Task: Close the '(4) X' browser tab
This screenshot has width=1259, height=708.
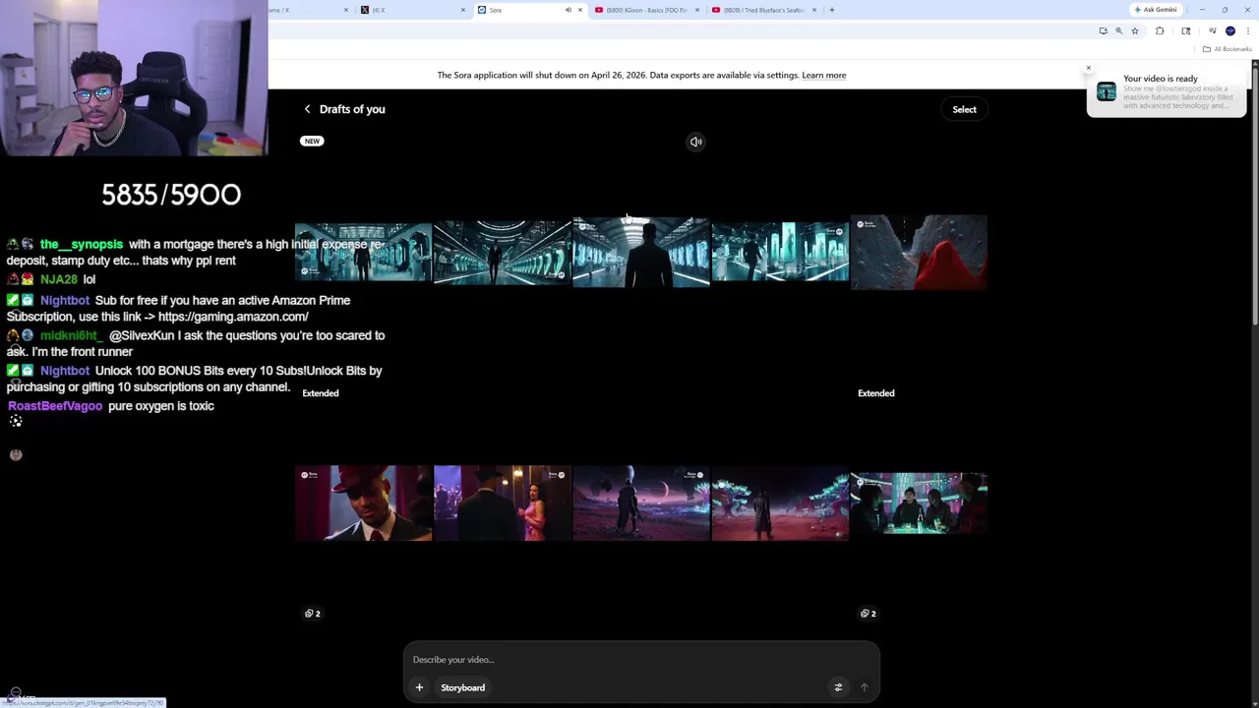Action: pos(463,10)
